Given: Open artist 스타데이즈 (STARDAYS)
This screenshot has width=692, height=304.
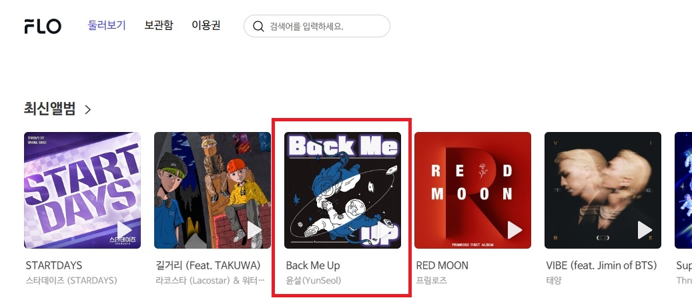Looking at the screenshot, I should click(x=71, y=280).
